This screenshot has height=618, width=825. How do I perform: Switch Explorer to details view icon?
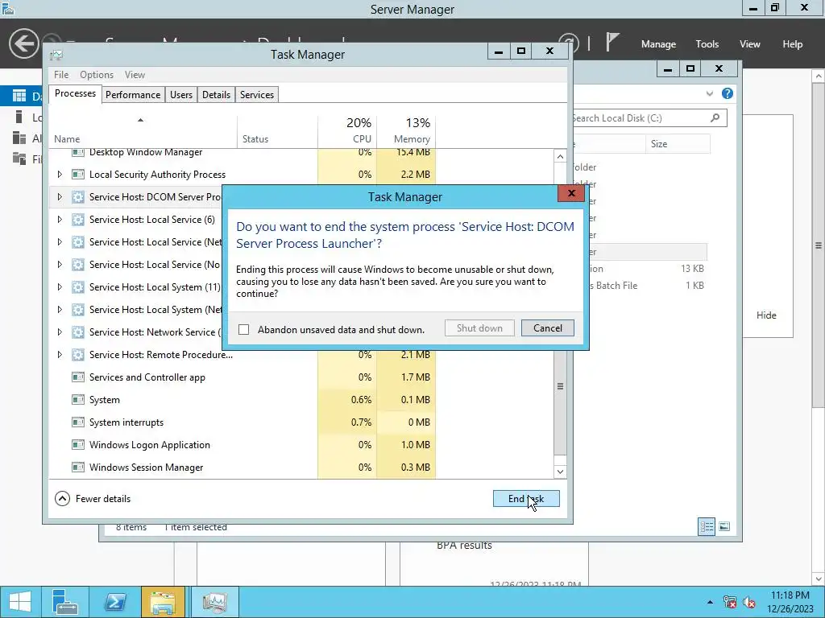pos(707,526)
